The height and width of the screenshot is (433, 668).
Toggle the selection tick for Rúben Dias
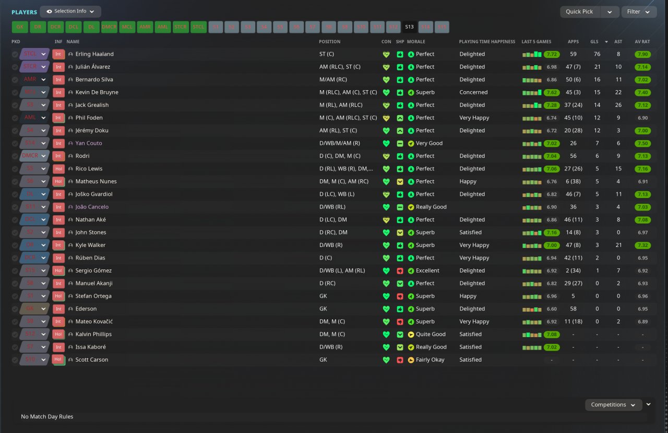pyautogui.click(x=15, y=258)
